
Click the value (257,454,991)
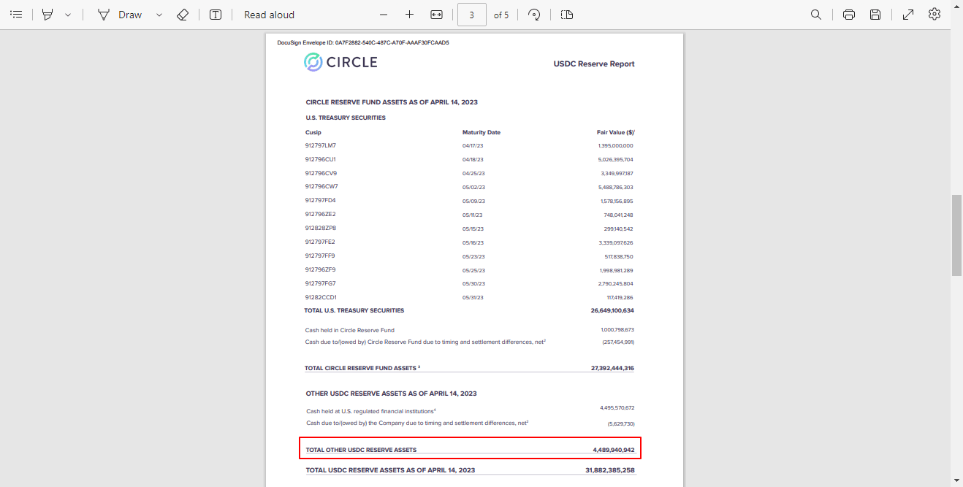[x=617, y=342]
